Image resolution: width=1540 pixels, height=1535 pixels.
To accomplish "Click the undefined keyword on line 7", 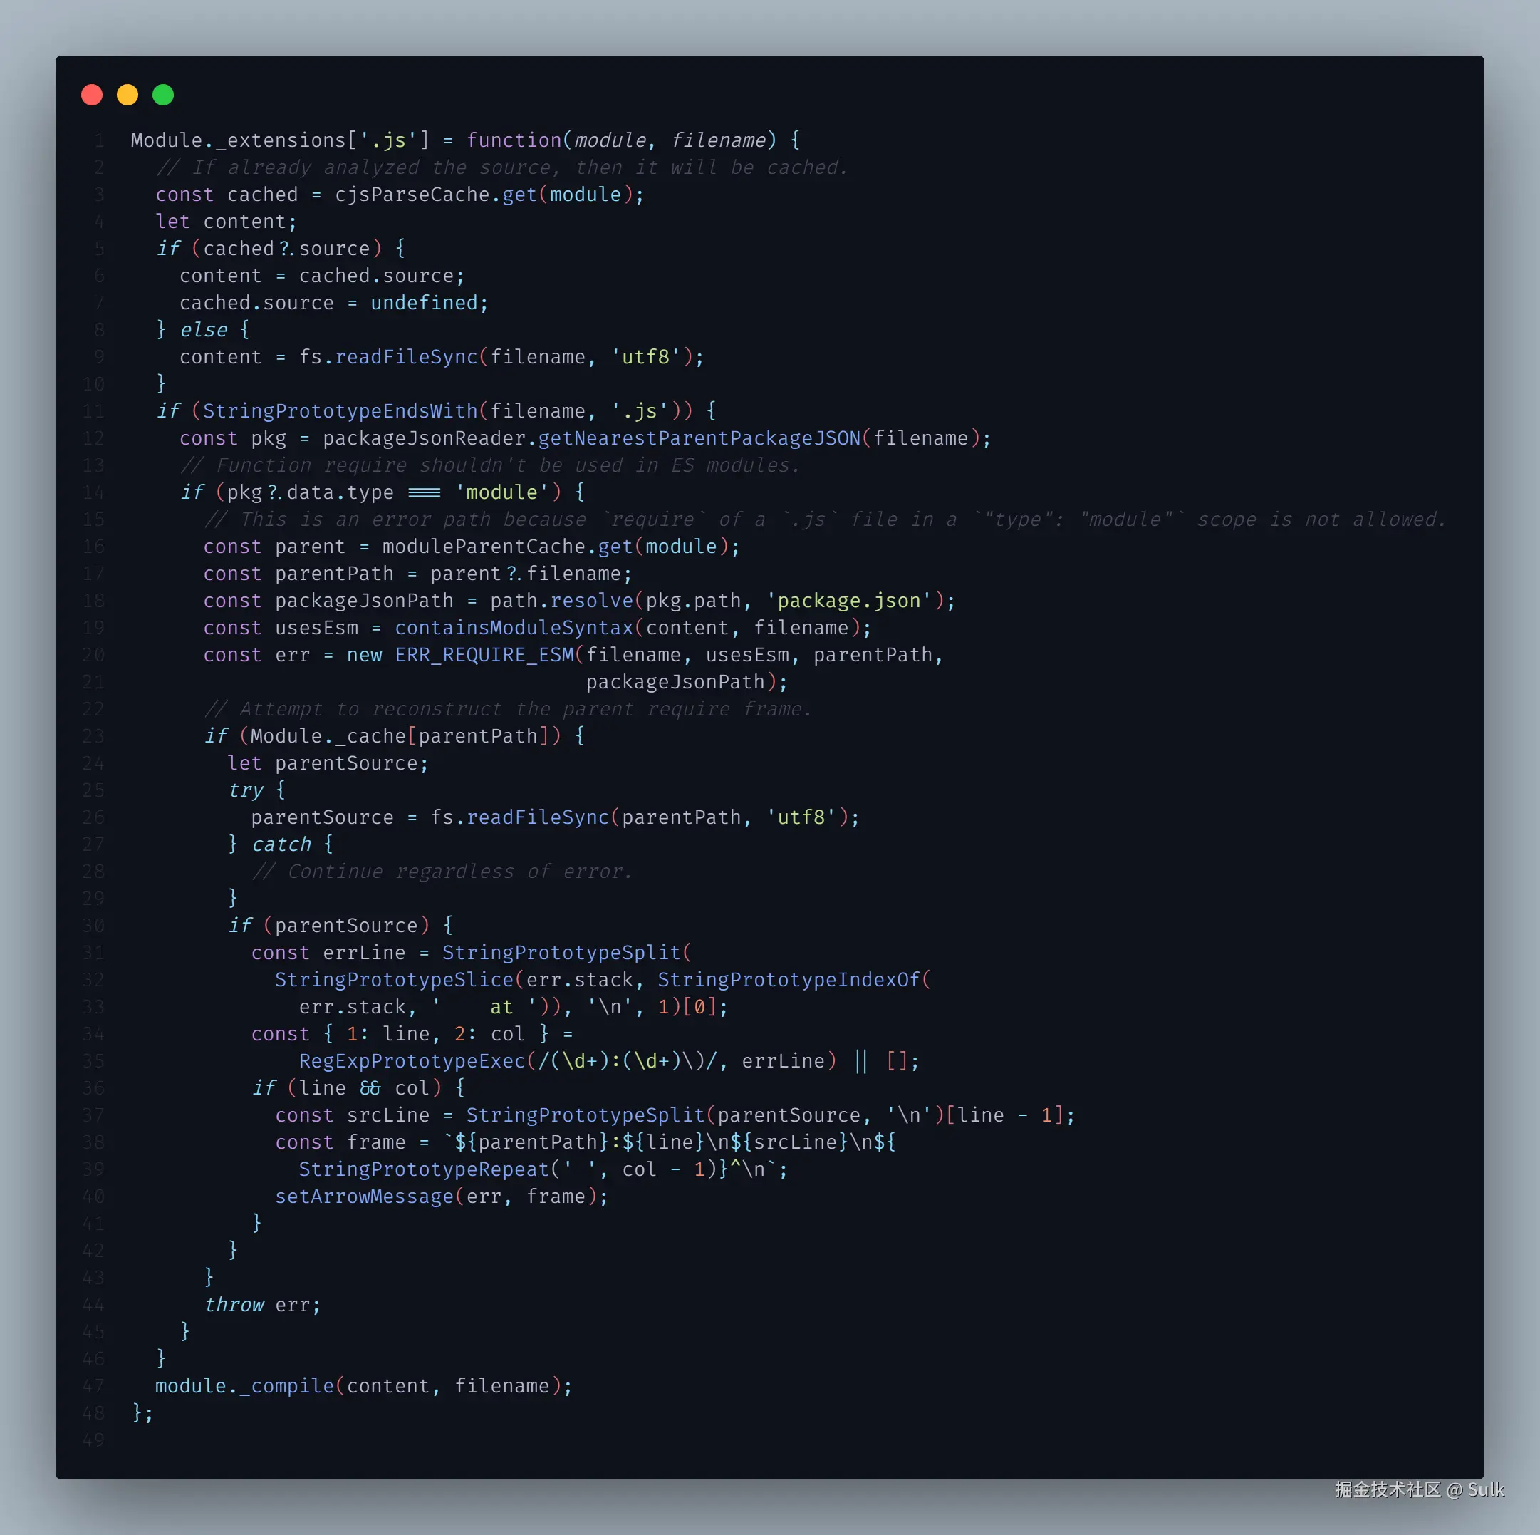I will coord(423,302).
